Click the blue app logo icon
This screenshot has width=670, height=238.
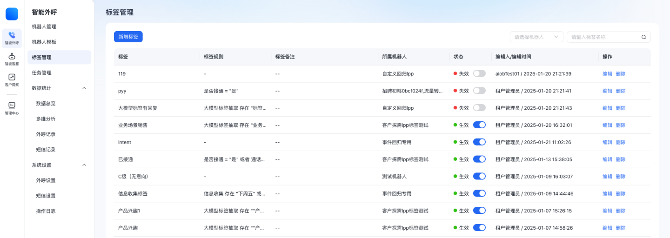pyautogui.click(x=12, y=14)
